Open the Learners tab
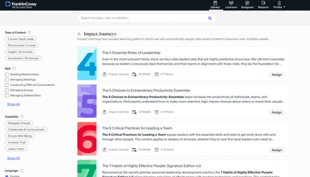Image resolution: width=310 pixels, height=177 pixels. point(231,5)
